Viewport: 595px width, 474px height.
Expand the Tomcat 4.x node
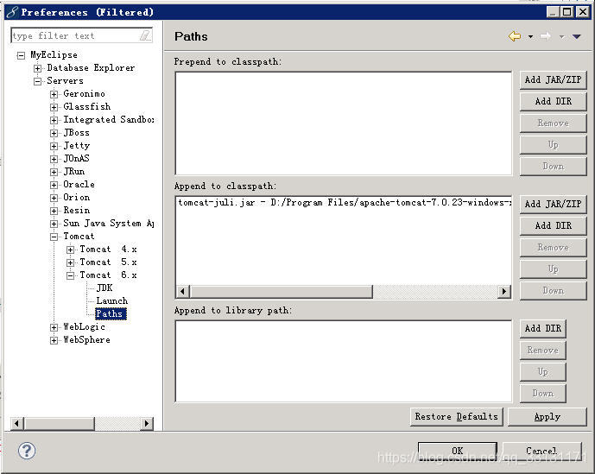pos(70,250)
